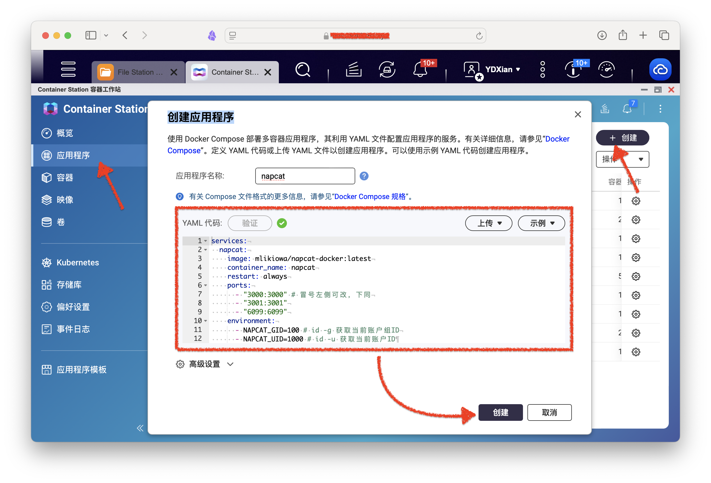
Task: Open 存储库 in the sidebar
Action: [x=90, y=285]
